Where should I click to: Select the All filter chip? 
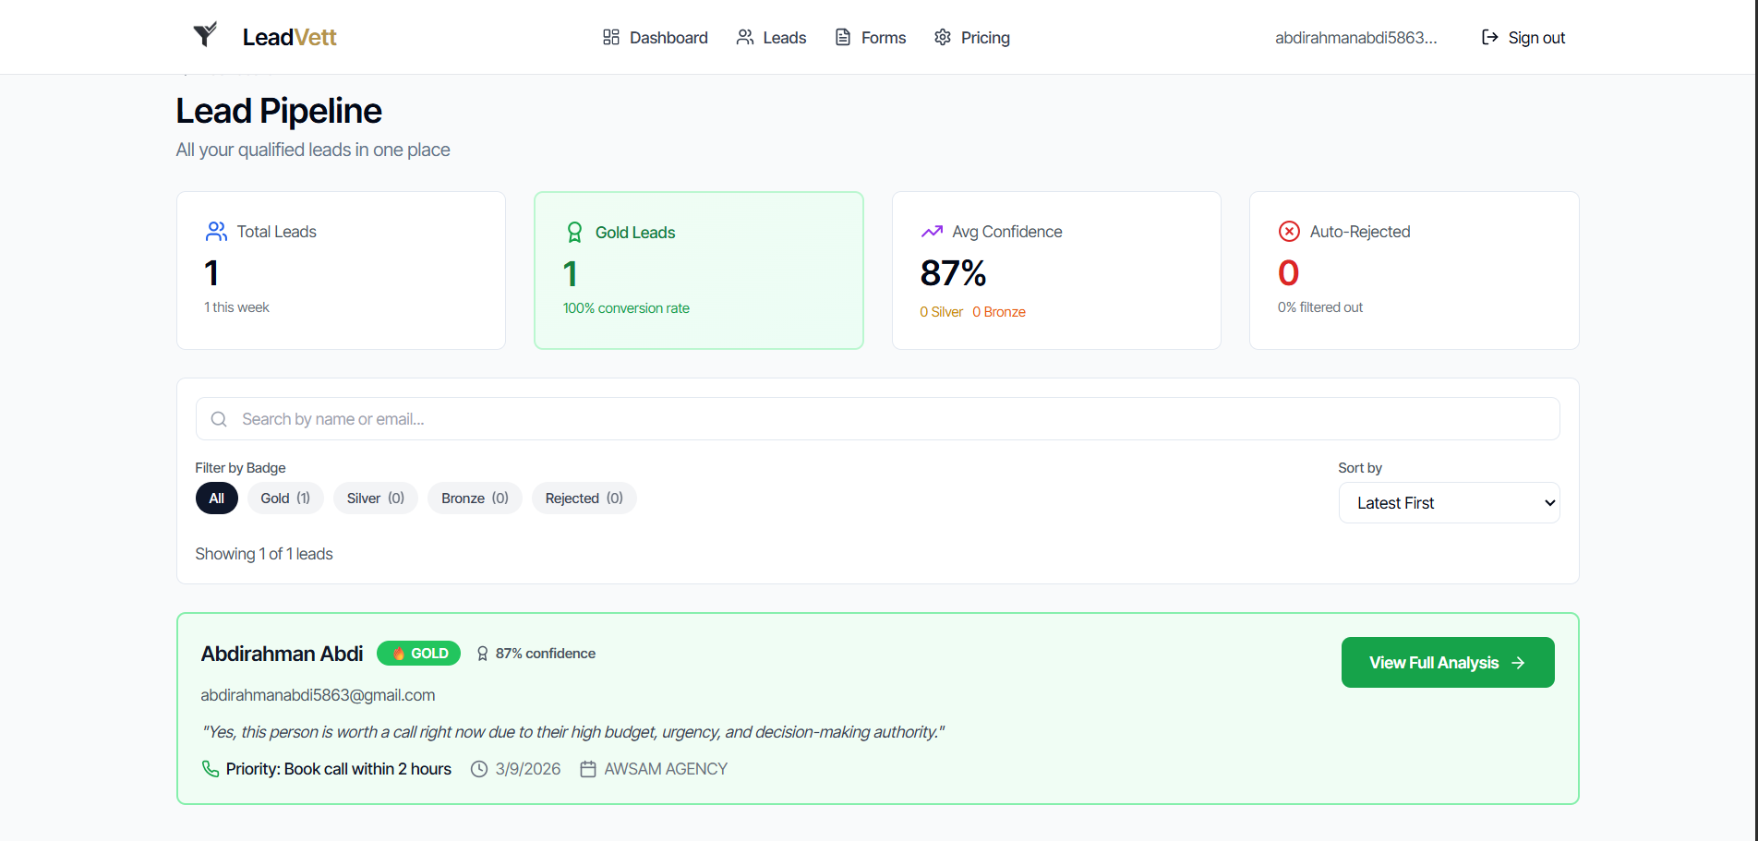pos(216,498)
